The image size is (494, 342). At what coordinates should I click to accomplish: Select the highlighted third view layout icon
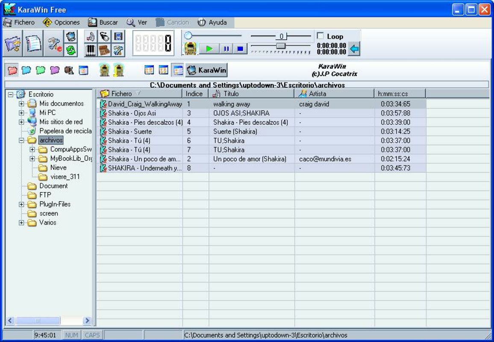coord(178,70)
